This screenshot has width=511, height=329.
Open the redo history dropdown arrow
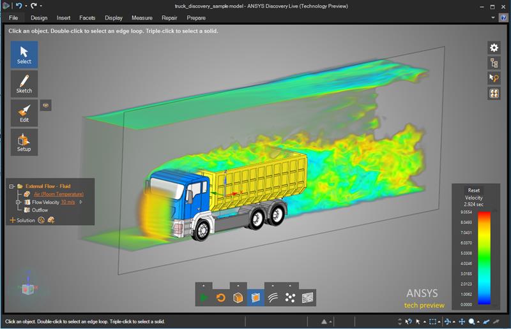tap(41, 6)
